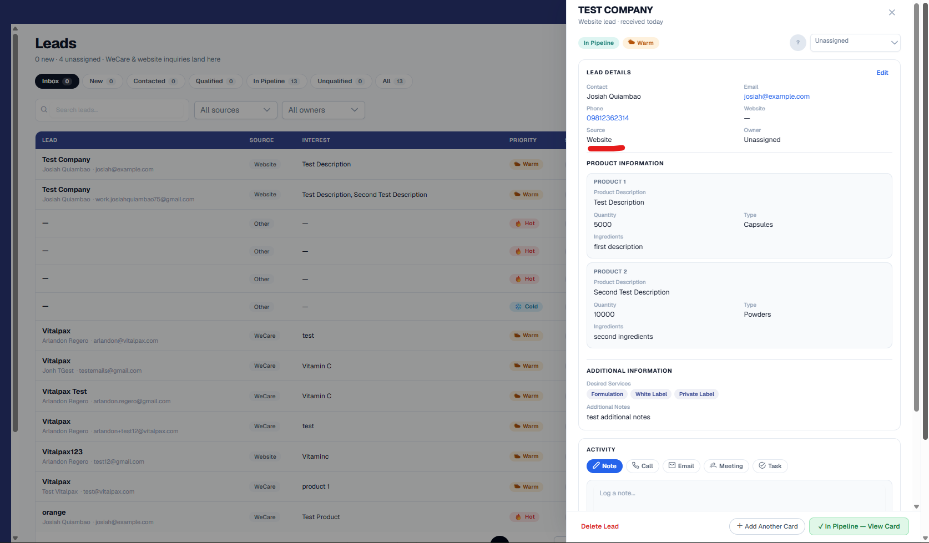
Task: Select the Contacted filter tab
Action: [x=155, y=81]
